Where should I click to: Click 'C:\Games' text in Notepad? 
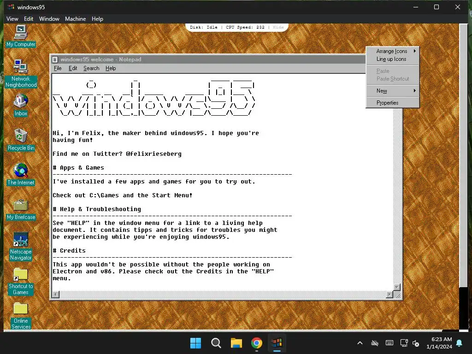[104, 195]
